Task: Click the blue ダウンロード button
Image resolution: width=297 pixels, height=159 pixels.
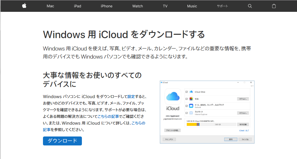Action: point(62,141)
